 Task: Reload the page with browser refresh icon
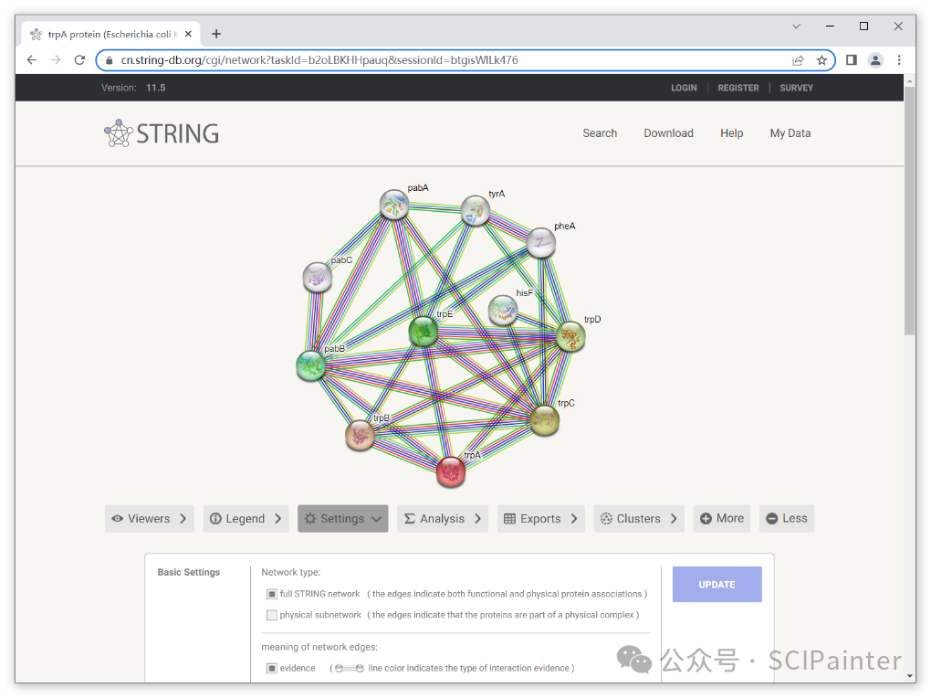click(79, 60)
